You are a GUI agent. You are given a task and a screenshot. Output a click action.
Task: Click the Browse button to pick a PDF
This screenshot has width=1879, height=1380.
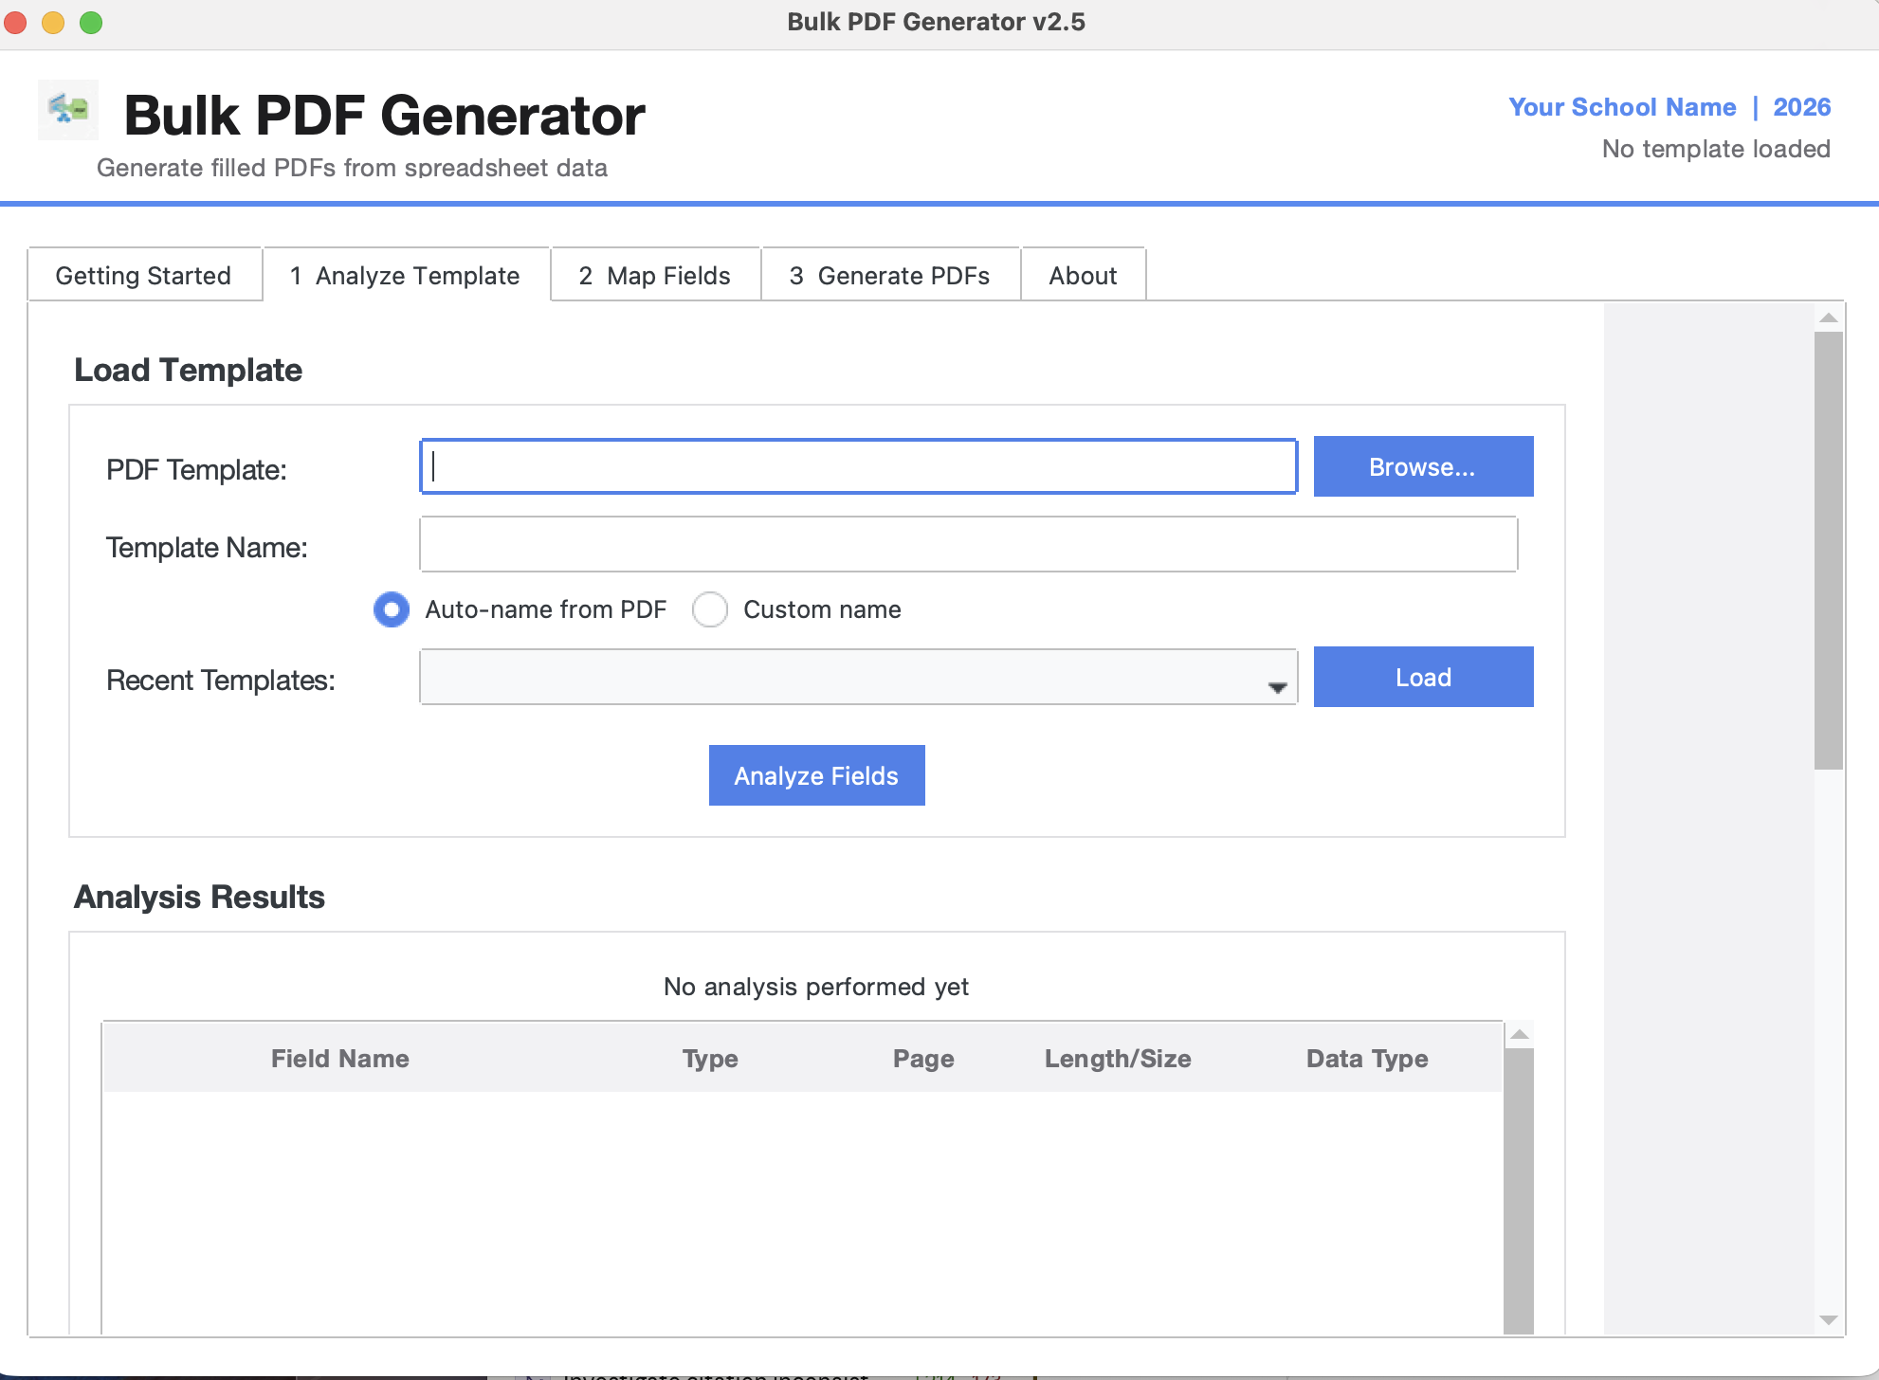[x=1422, y=466]
